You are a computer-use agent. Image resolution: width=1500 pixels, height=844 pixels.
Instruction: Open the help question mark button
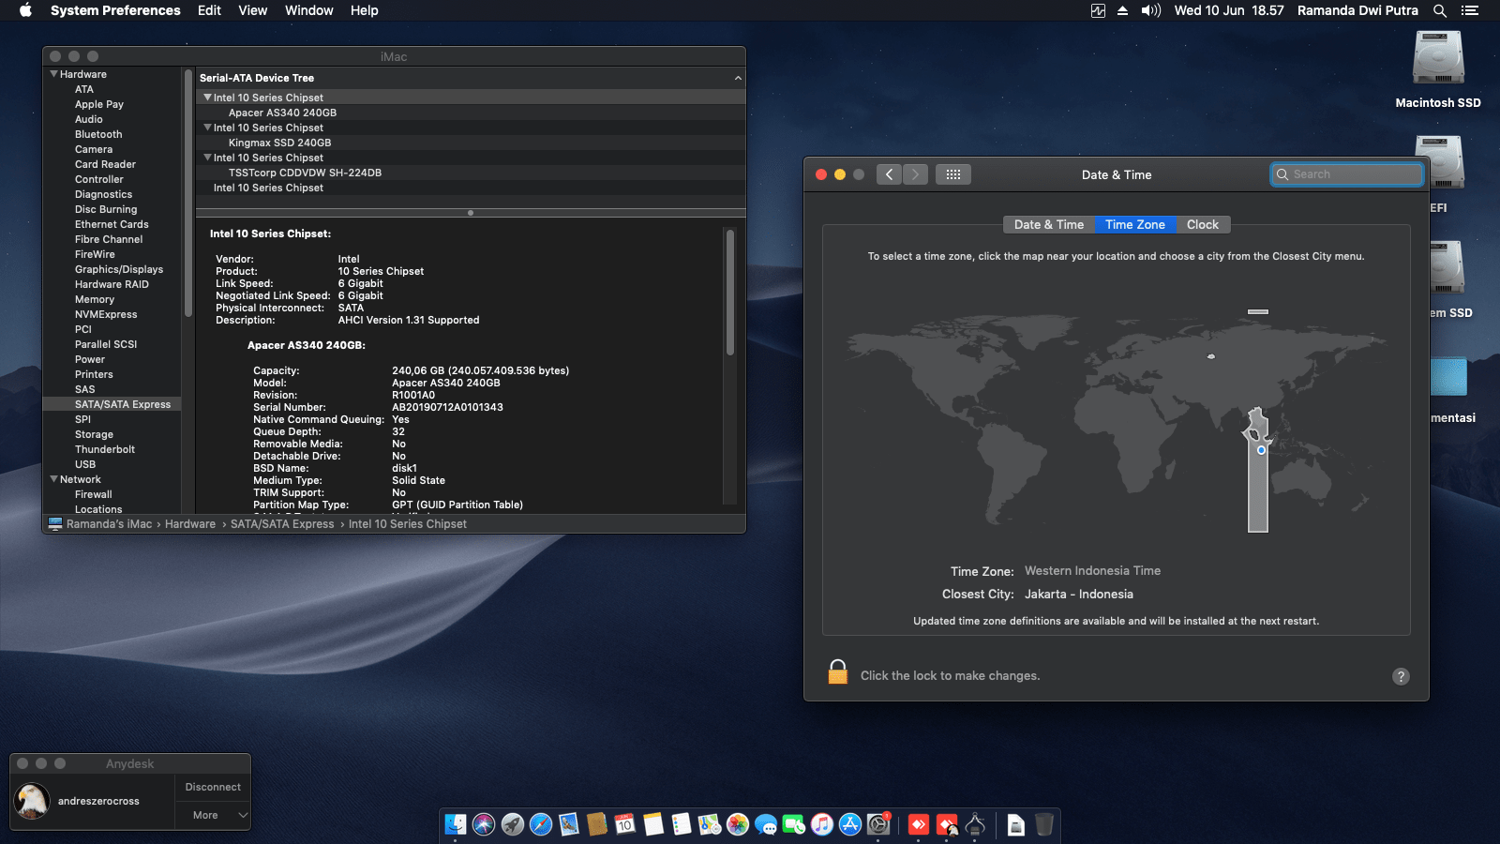[x=1401, y=676]
